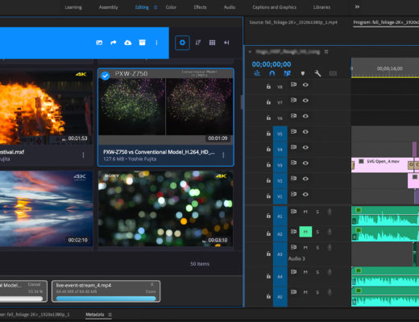
Task: Toggle the Snap magnet icon in timeline
Action: pos(272,73)
